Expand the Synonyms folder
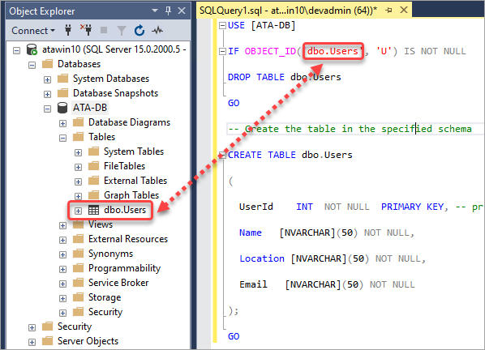Image resolution: width=485 pixels, height=350 pixels. click(62, 254)
